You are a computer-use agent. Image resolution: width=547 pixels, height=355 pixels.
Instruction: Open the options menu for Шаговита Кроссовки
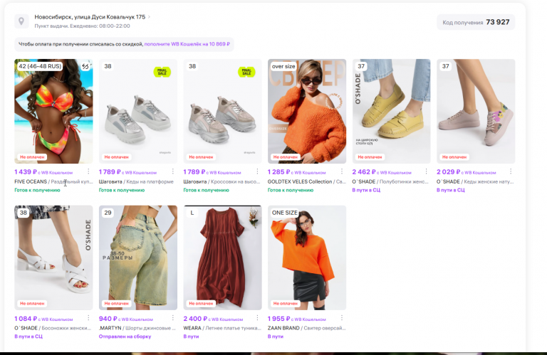pos(257,171)
